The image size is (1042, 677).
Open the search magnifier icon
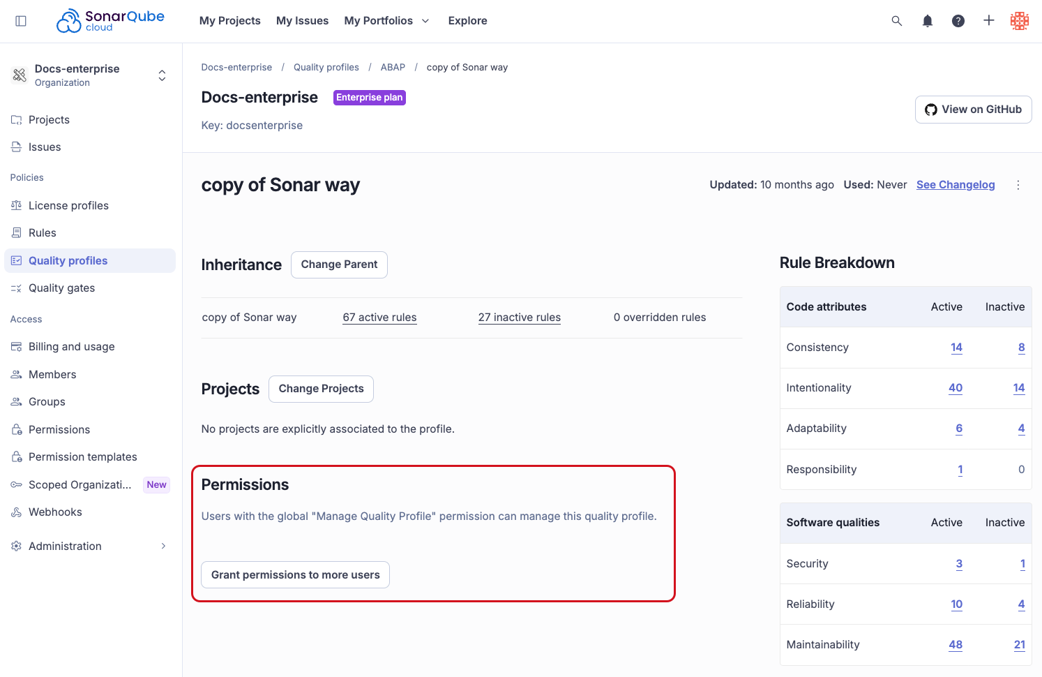click(x=897, y=21)
